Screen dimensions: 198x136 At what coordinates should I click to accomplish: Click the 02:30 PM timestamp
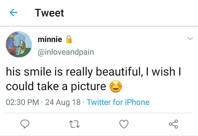22,102
